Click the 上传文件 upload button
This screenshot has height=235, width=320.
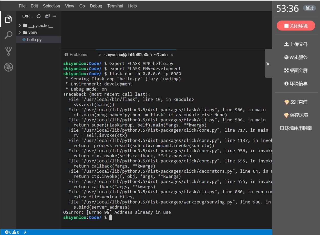pos(296,44)
